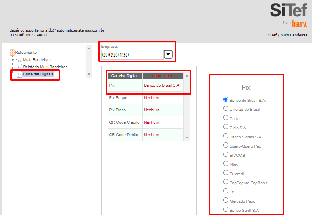Click Nenhum cell for Pix Saque
This screenshot has width=312, height=215.
163,98
